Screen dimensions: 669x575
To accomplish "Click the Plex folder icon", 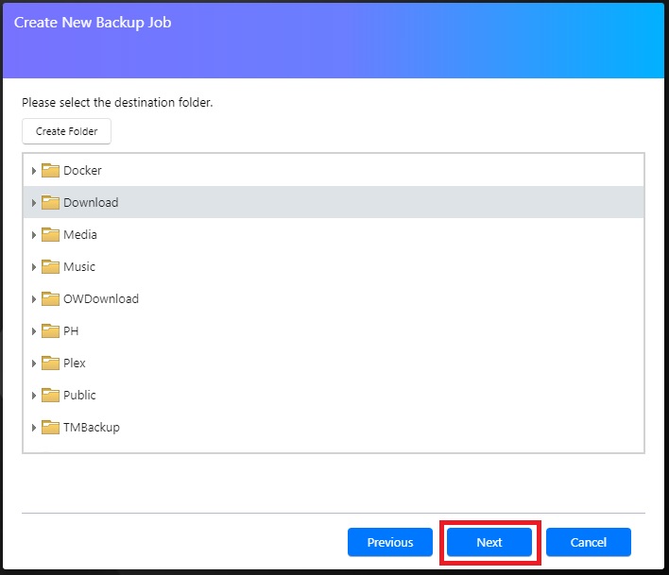I will pyautogui.click(x=50, y=364).
